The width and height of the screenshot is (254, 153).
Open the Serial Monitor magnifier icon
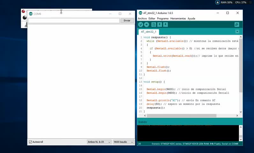point(237,25)
